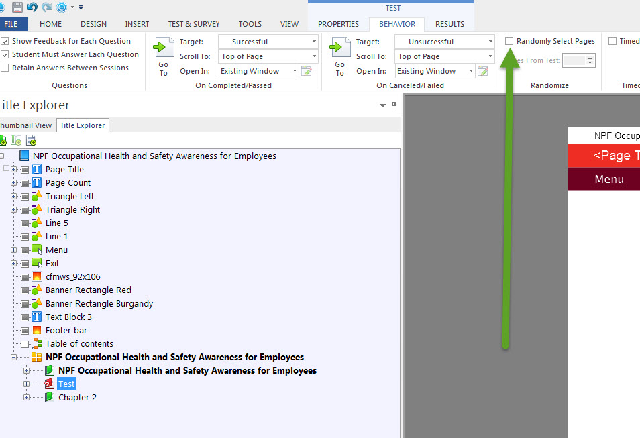Image resolution: width=640 pixels, height=438 pixels.
Task: Open the Title Explorer panel options arrow
Action: pyautogui.click(x=382, y=105)
